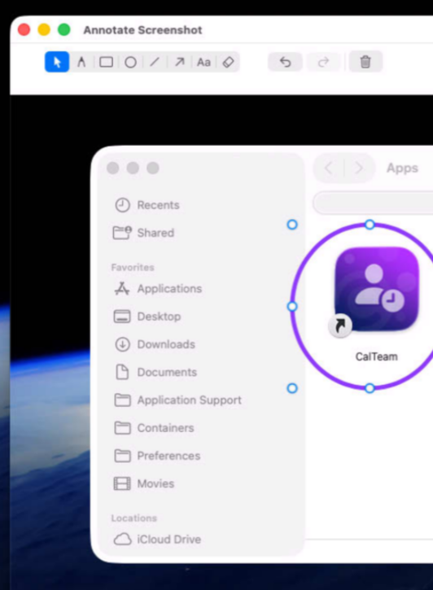Select the eraser tool
433x590 pixels.
pyautogui.click(x=229, y=62)
